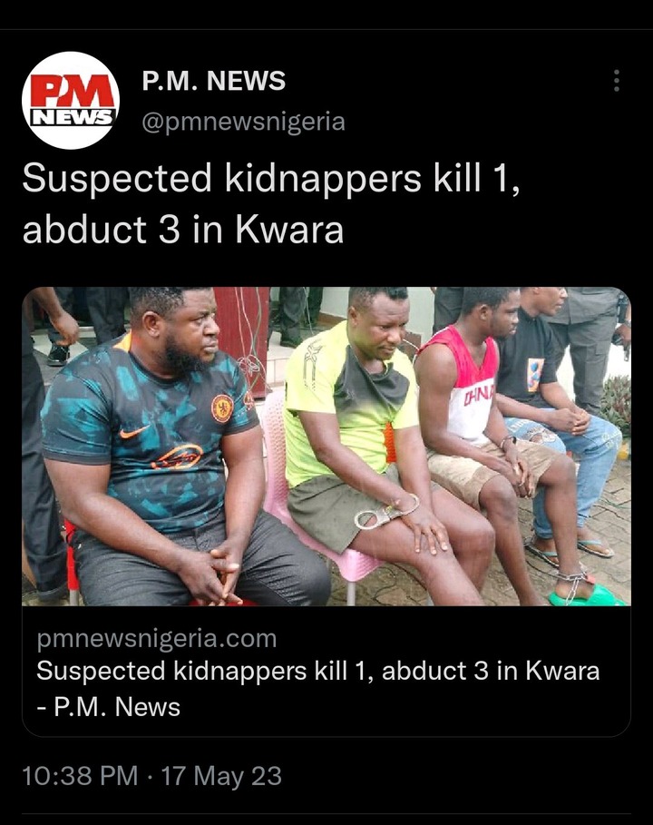653x825 pixels.
Task: Open the card headline ending with P.M. News
Action: tap(318, 689)
